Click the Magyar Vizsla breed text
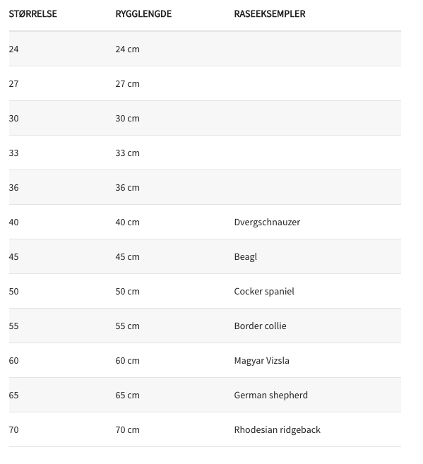Viewport: 423px width, 464px height. pos(262,361)
